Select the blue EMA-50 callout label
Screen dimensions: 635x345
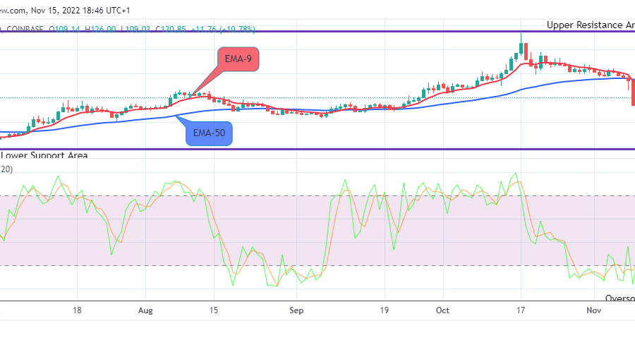pos(209,133)
